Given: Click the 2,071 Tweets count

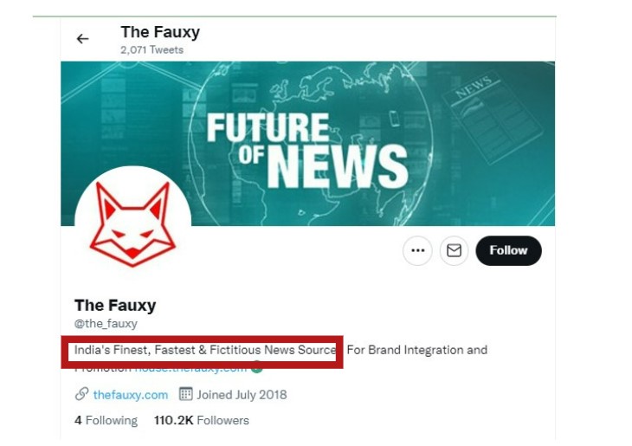Looking at the screenshot, I should pyautogui.click(x=152, y=50).
